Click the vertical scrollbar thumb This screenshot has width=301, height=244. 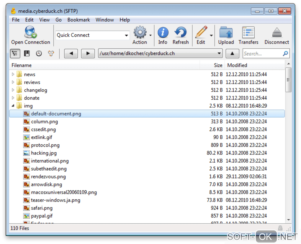288,80
